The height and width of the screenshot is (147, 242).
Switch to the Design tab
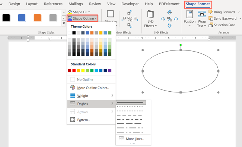click(x=14, y=4)
